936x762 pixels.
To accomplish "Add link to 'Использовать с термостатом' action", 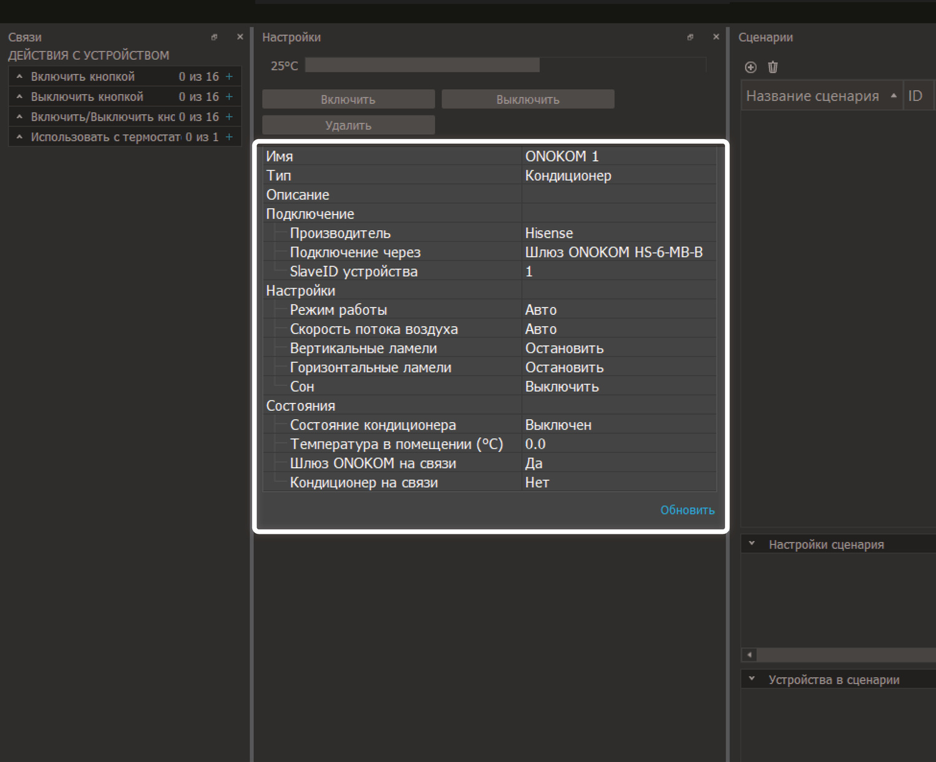I will click(x=229, y=137).
